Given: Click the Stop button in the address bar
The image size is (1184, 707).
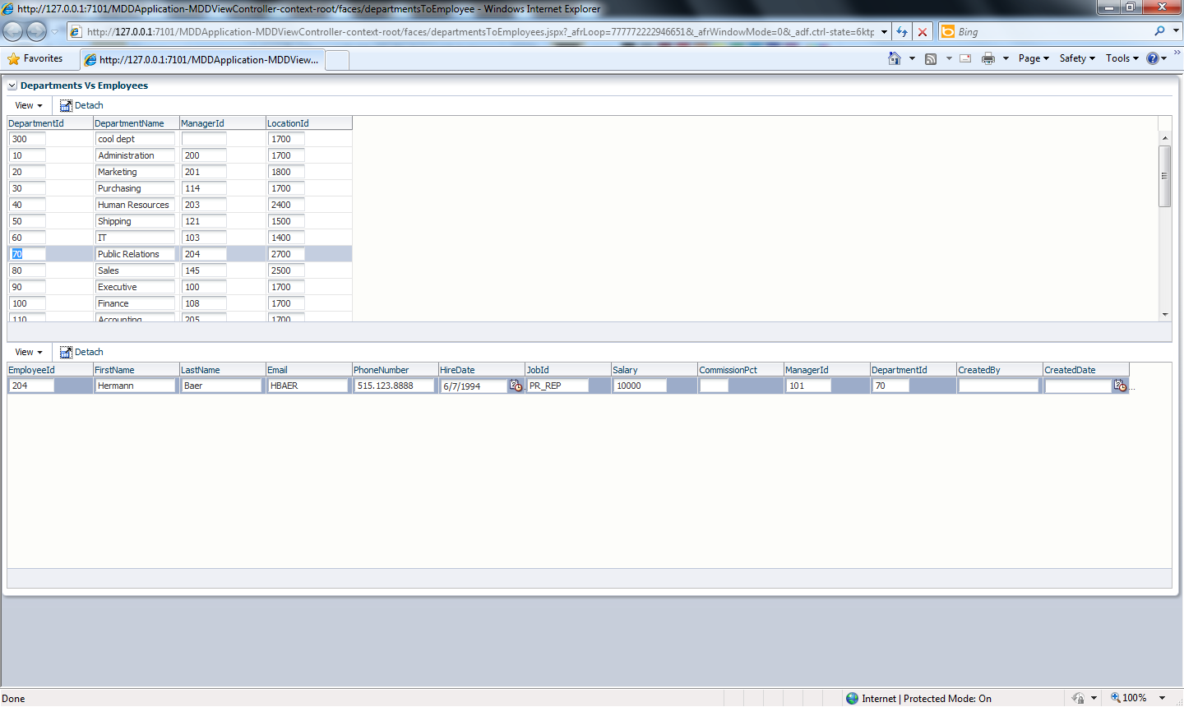Looking at the screenshot, I should point(921,31).
